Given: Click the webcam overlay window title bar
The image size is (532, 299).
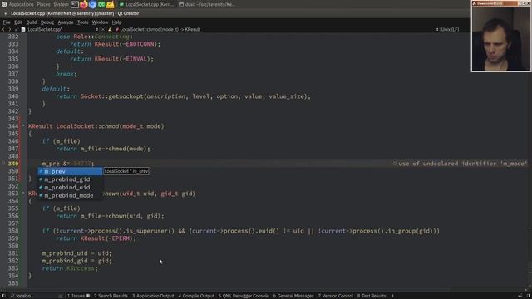Looking at the screenshot, I should 500,3.
